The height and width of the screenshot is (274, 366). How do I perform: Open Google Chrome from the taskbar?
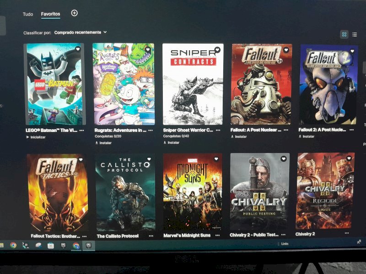tap(13, 245)
